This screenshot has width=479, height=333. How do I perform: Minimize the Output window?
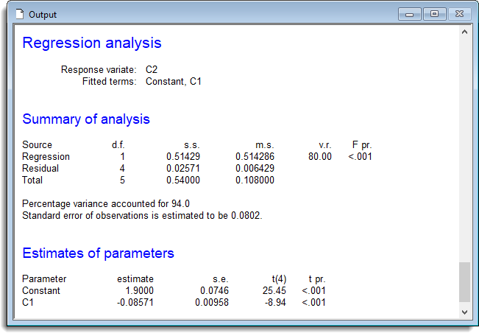tap(408, 14)
